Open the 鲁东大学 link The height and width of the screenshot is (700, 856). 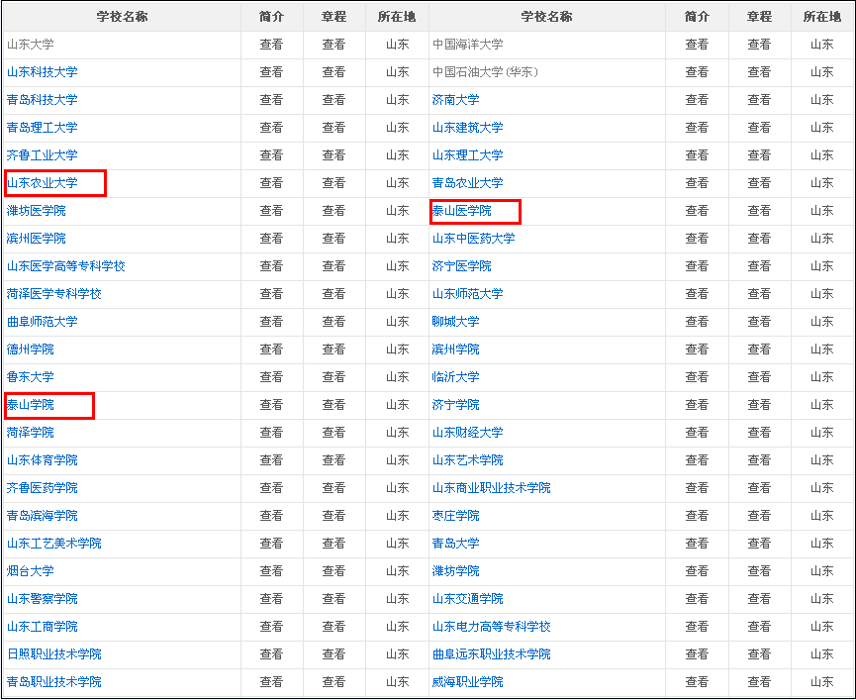[x=30, y=377]
